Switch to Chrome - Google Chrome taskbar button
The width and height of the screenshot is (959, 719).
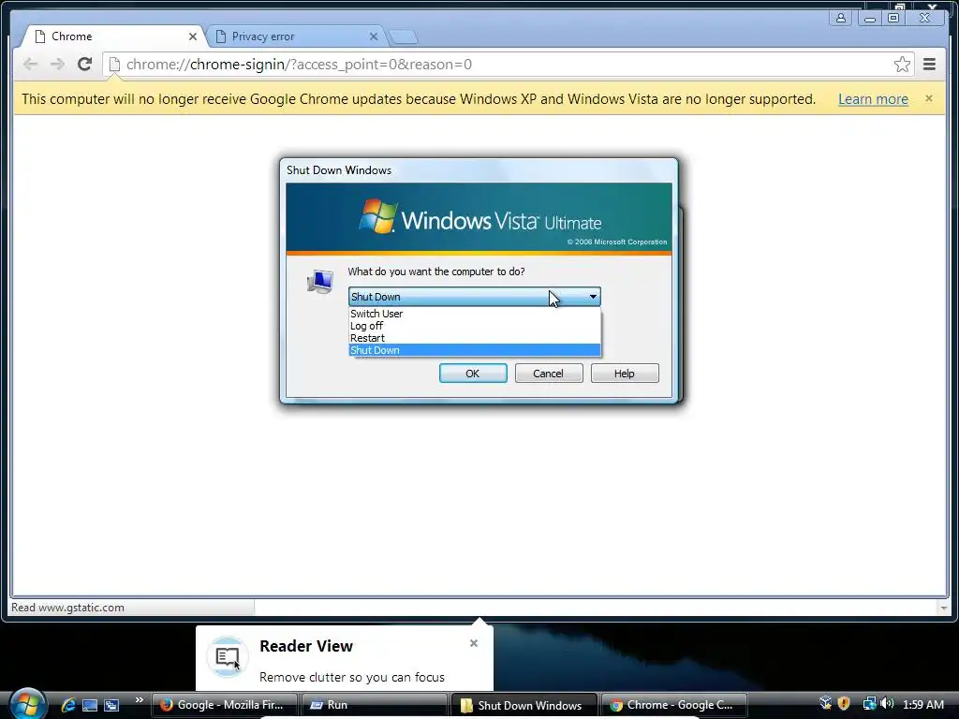(674, 705)
